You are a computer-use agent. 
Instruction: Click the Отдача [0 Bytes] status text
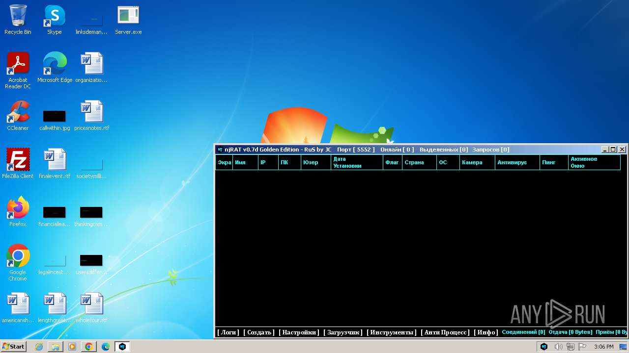(571, 332)
